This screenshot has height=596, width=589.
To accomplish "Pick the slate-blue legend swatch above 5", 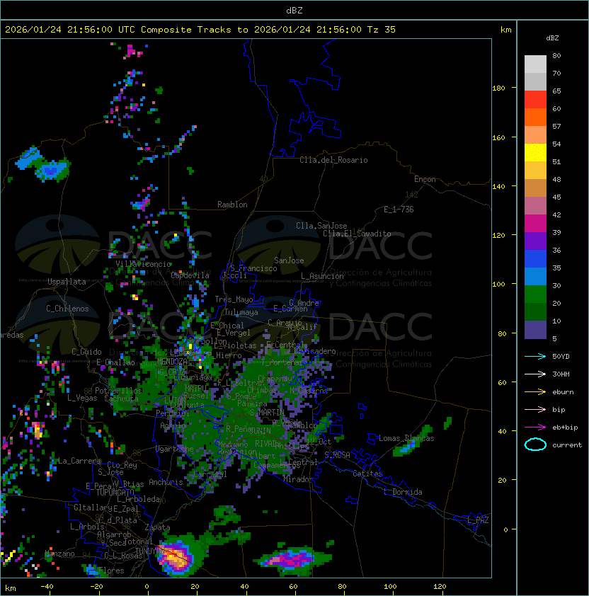I will click(535, 330).
